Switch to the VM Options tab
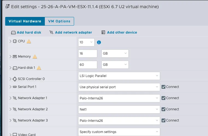The height and width of the screenshot is (136, 208). [x=59, y=21]
